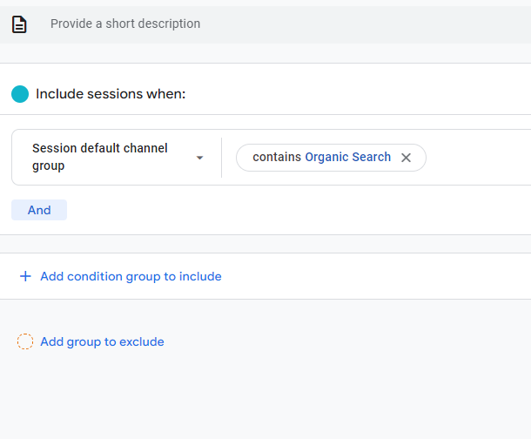Remove the Organic Search filter with X
This screenshot has width=531, height=439.
[406, 158]
